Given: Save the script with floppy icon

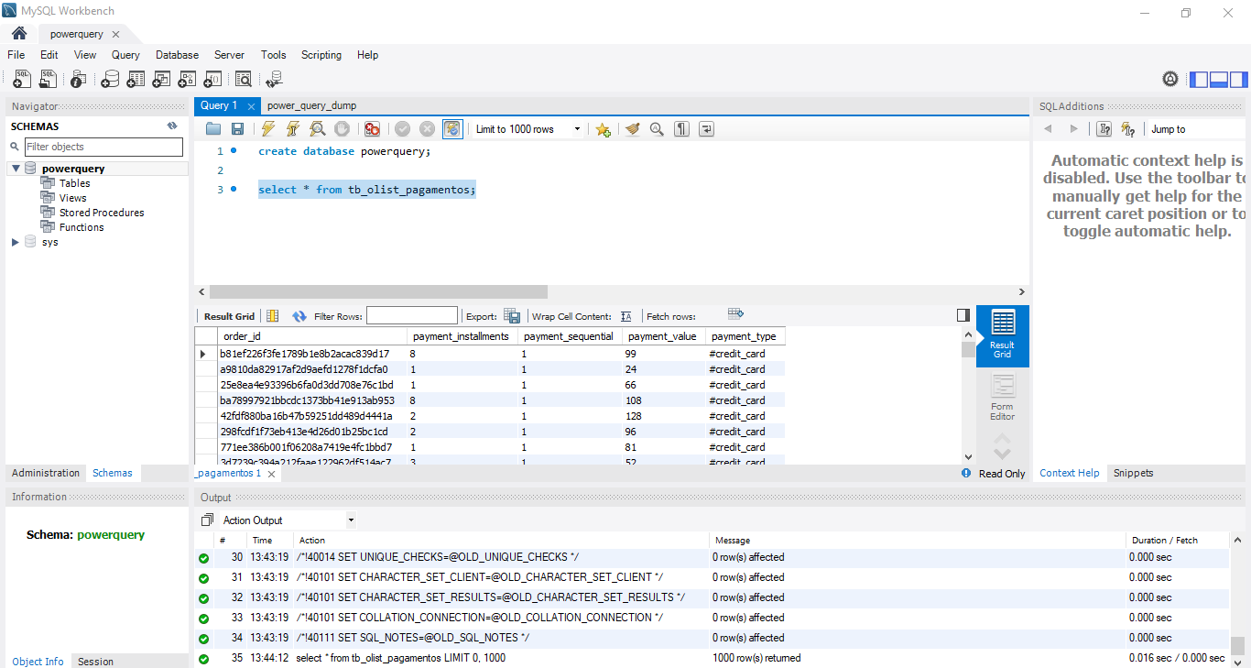Looking at the screenshot, I should (x=237, y=129).
